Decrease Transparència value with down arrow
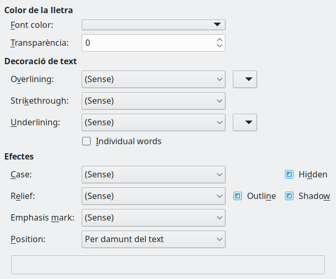The image size is (336, 279). tap(220, 46)
